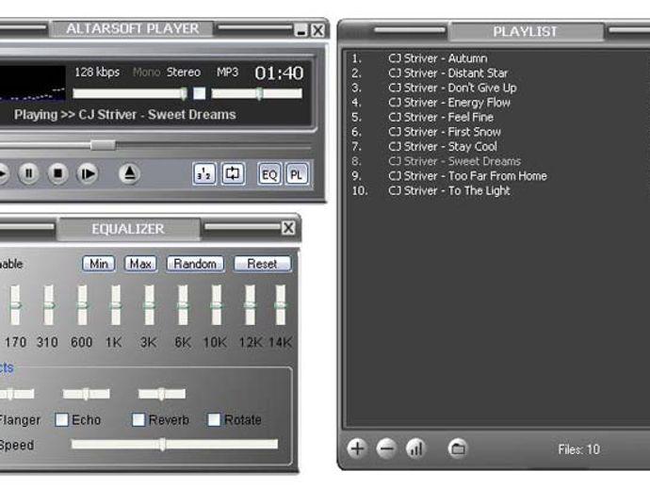The height and width of the screenshot is (488, 650).
Task: Remove a file with the playlist minus button
Action: (x=386, y=448)
